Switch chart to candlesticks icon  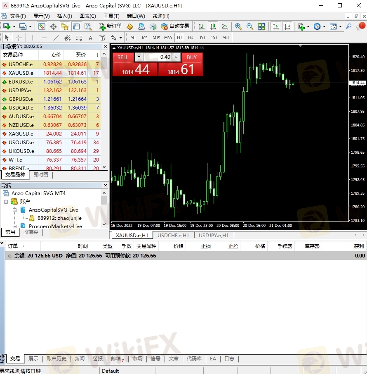coord(213,26)
